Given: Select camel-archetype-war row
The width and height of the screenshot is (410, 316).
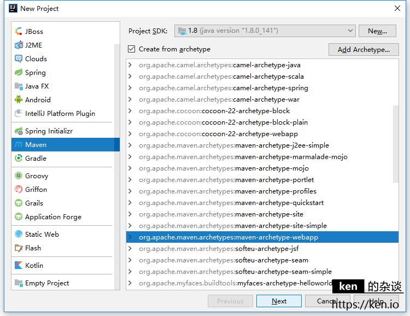Looking at the screenshot, I should click(x=262, y=100).
